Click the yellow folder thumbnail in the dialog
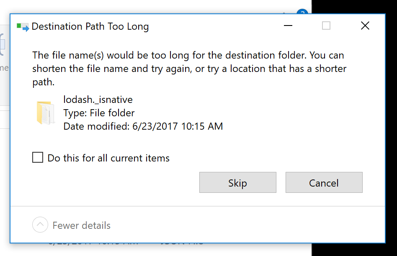This screenshot has height=256, width=397. point(46,113)
